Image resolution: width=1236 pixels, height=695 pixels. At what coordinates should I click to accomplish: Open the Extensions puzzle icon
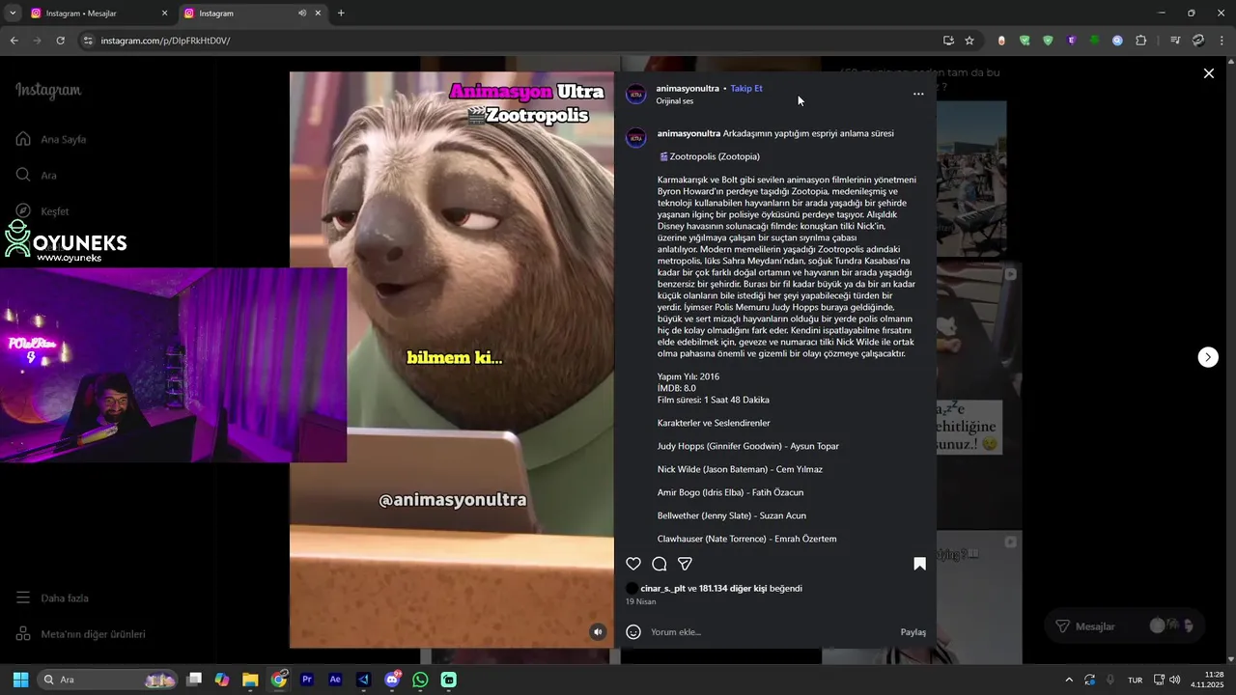click(1140, 41)
